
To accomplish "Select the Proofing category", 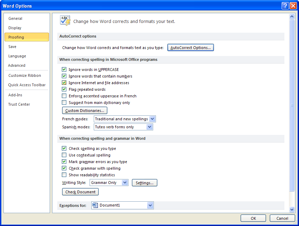I will tap(27, 37).
